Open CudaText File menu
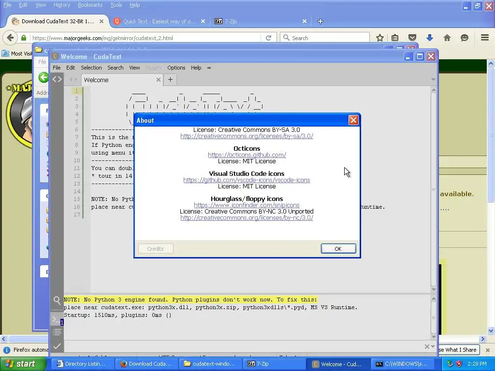The width and height of the screenshot is (495, 371). (x=57, y=68)
